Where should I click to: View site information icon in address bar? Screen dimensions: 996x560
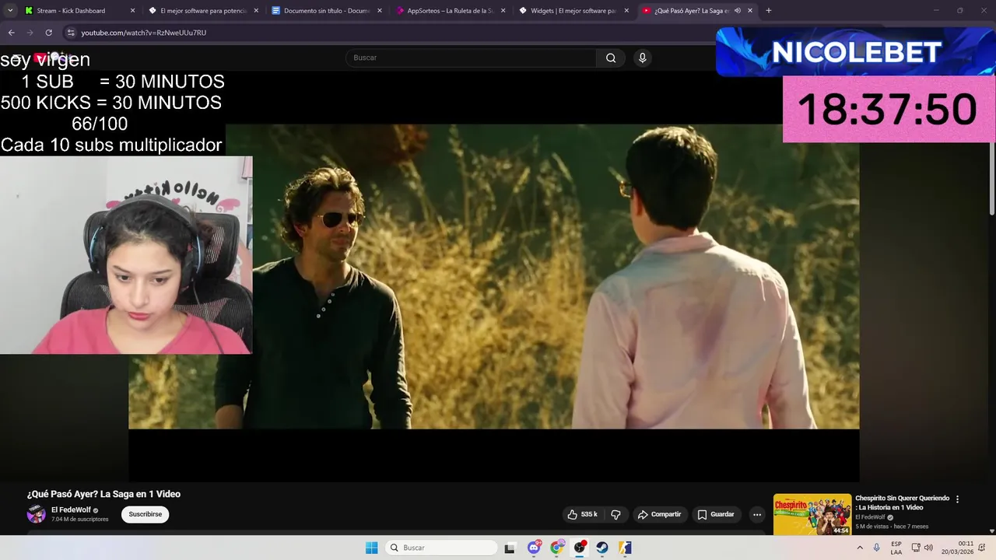71,33
